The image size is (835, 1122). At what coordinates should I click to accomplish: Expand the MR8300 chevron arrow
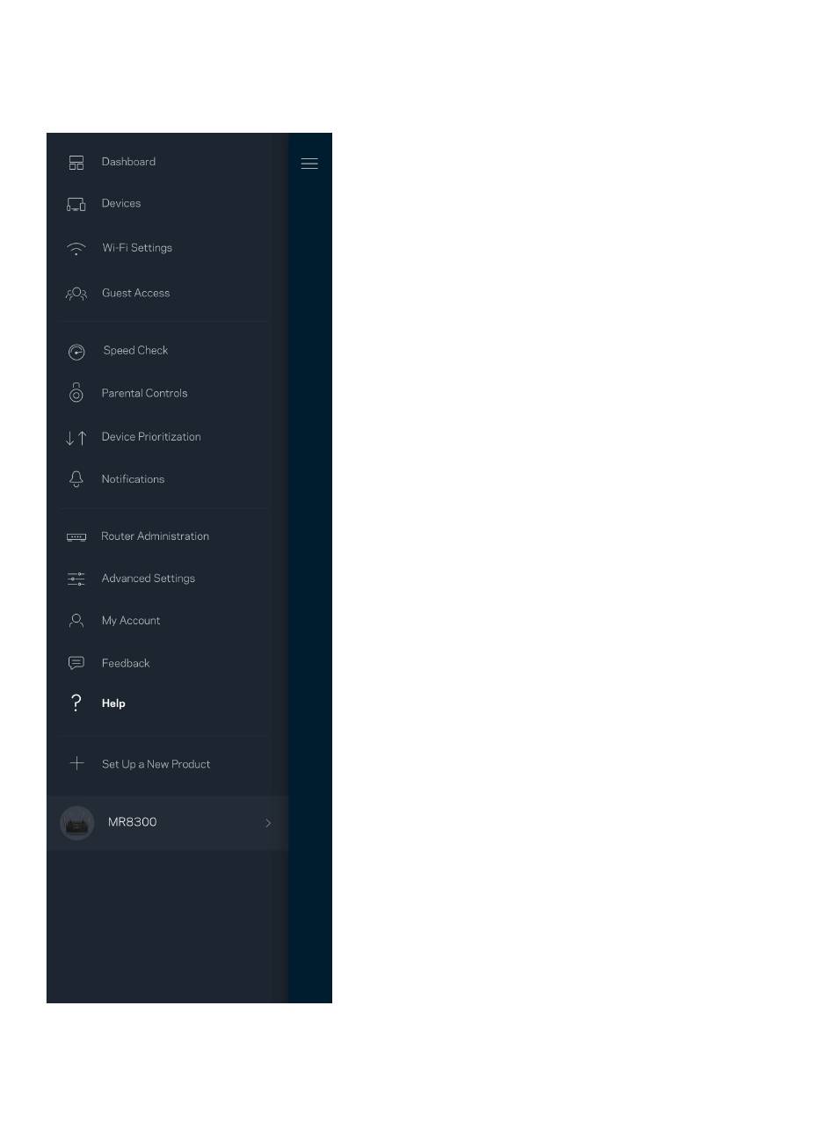tap(268, 823)
